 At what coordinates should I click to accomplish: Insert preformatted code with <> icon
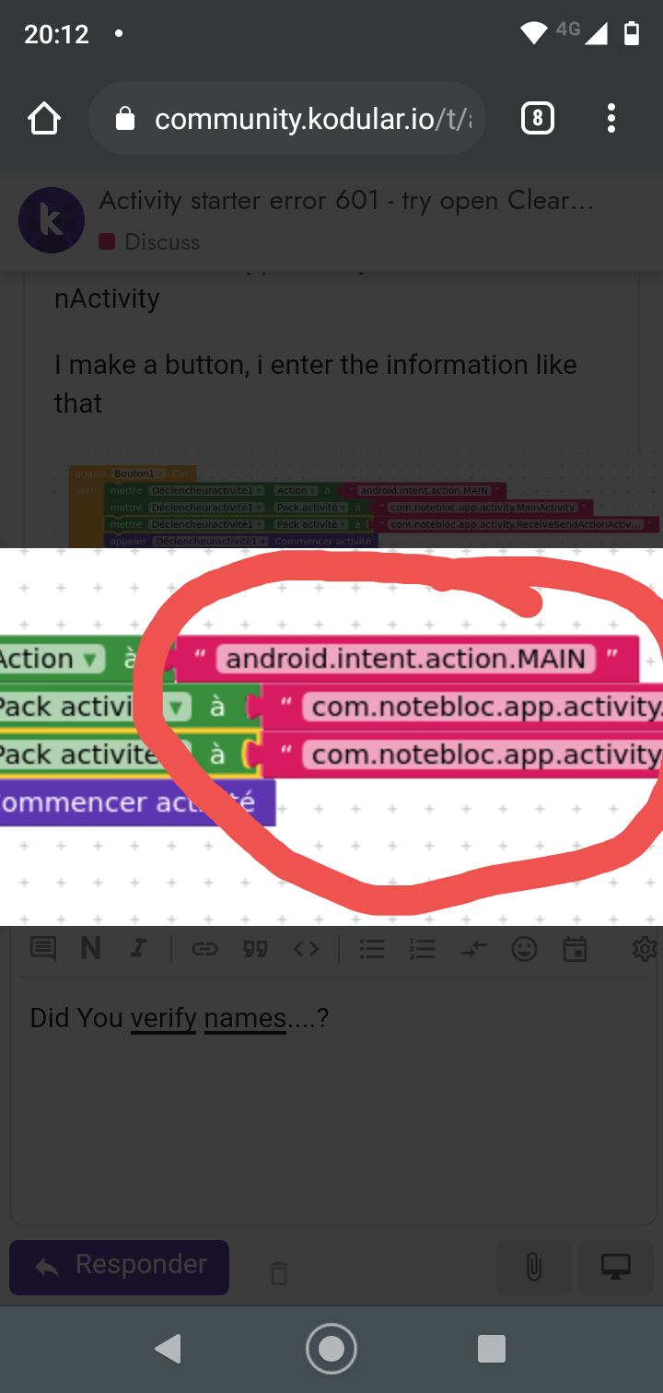pyautogui.click(x=306, y=948)
